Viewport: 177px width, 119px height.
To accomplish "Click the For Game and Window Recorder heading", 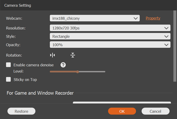I will (40, 93).
